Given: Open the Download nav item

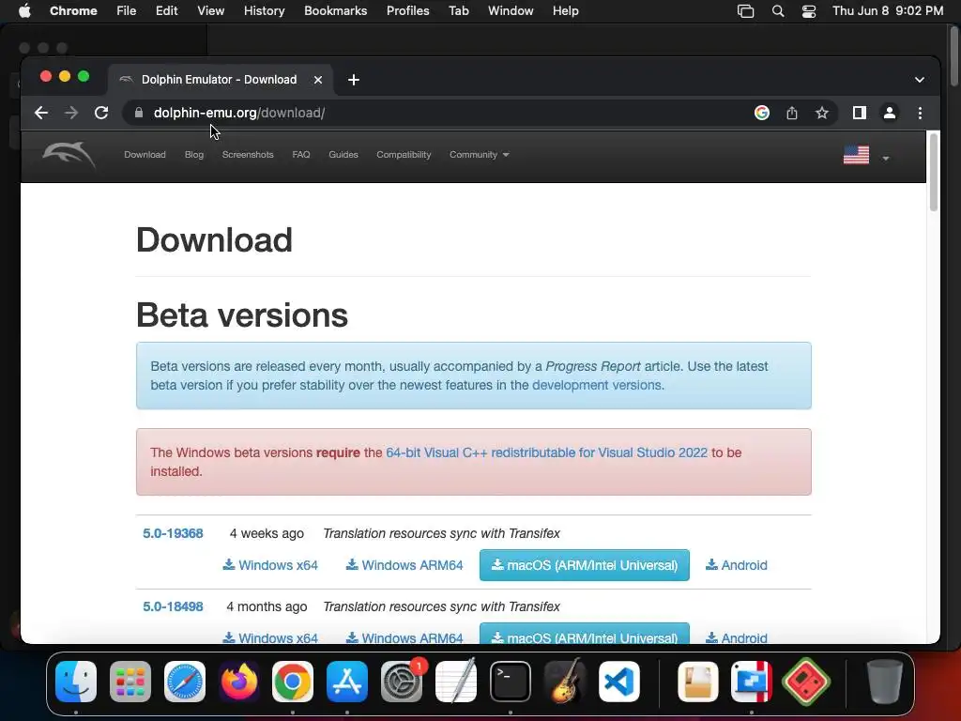Looking at the screenshot, I should pyautogui.click(x=145, y=155).
